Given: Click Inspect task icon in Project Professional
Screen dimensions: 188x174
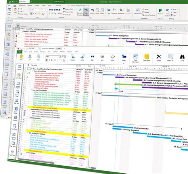Looking at the screenshot, I should [92, 11].
